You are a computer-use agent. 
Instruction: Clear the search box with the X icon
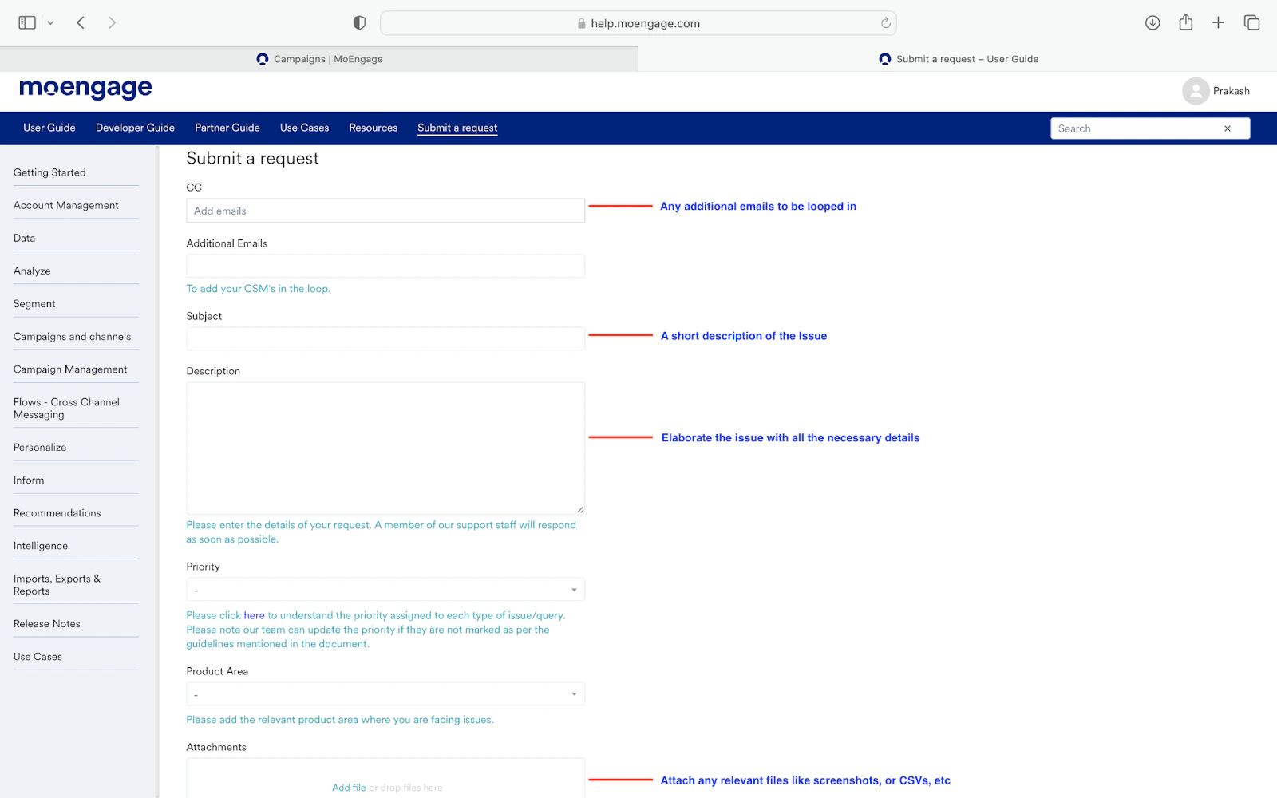click(x=1228, y=128)
